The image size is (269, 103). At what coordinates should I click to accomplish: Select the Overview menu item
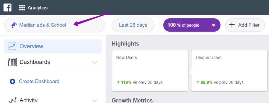pos(53,46)
